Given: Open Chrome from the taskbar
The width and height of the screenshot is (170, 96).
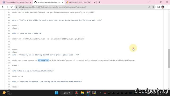Looking at the screenshot, I should point(88,93).
